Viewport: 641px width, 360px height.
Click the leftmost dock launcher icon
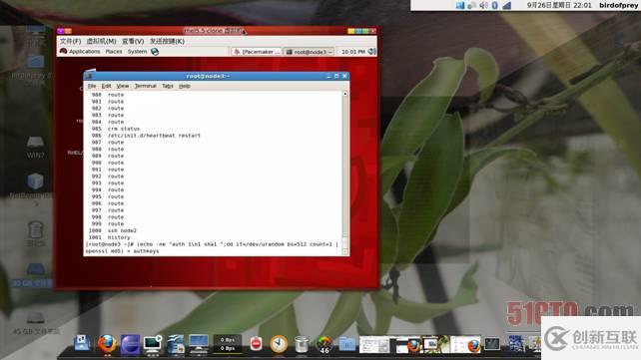click(83, 343)
